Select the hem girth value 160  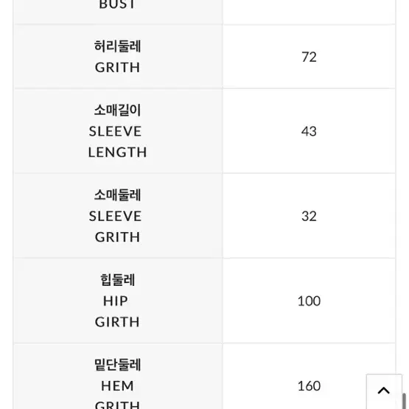coord(309,385)
